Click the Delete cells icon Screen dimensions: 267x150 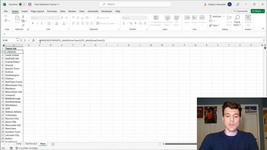tap(194, 18)
